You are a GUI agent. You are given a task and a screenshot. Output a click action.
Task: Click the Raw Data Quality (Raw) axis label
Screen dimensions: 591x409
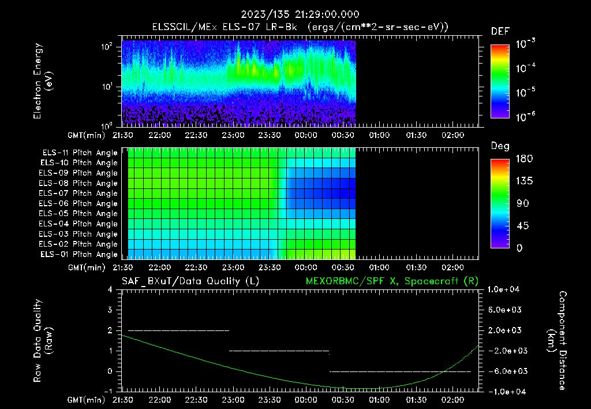(x=43, y=341)
